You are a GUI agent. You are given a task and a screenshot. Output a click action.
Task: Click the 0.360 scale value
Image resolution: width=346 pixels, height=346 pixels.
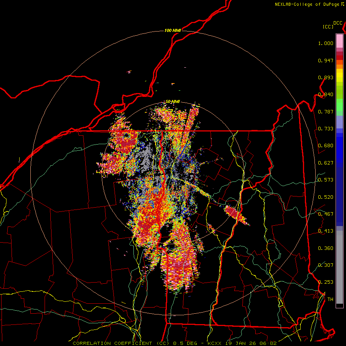(x=326, y=248)
